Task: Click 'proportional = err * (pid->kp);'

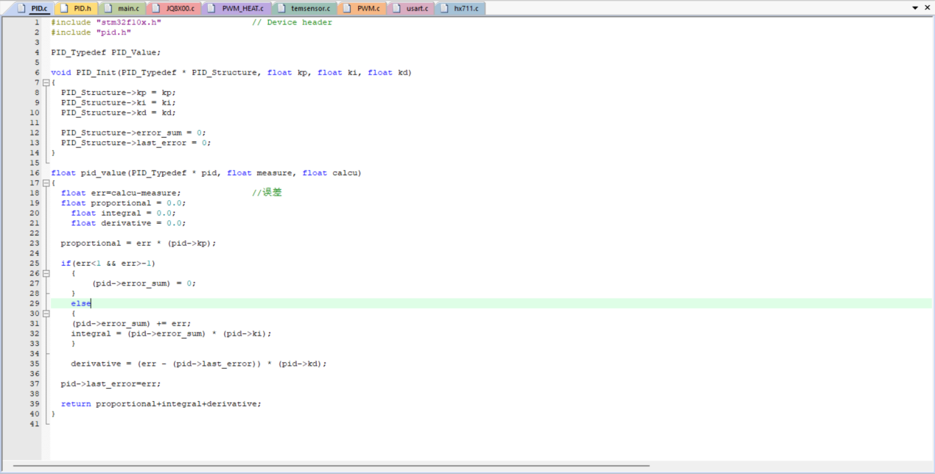Action: pos(139,244)
